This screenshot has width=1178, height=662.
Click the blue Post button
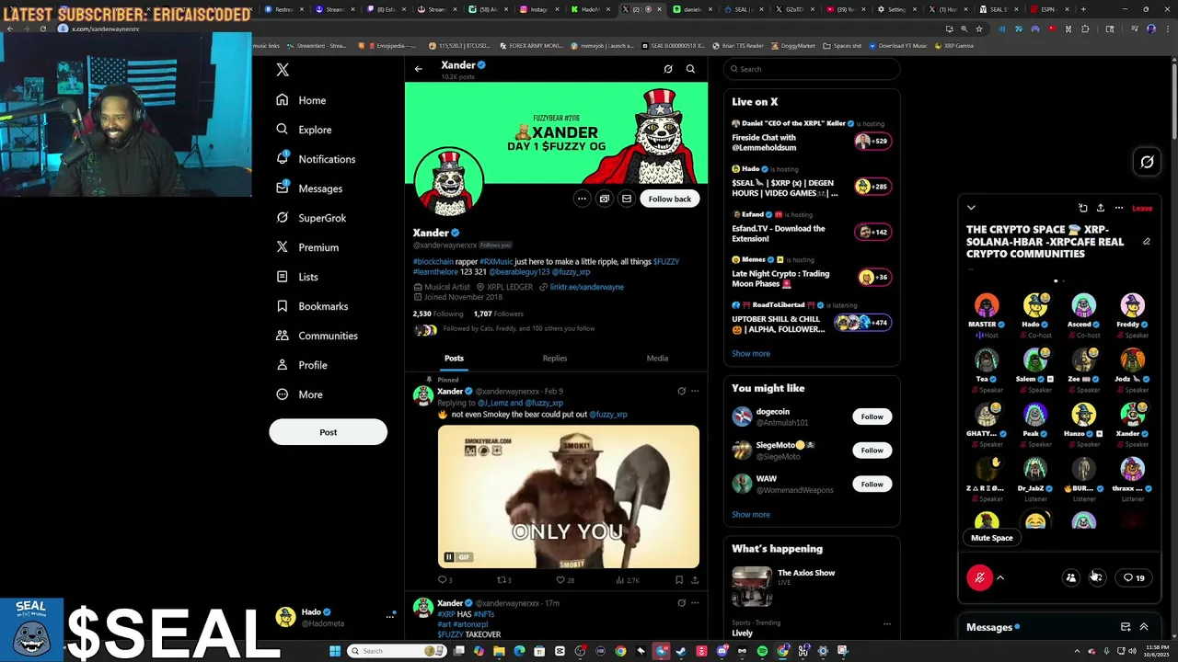click(x=328, y=432)
